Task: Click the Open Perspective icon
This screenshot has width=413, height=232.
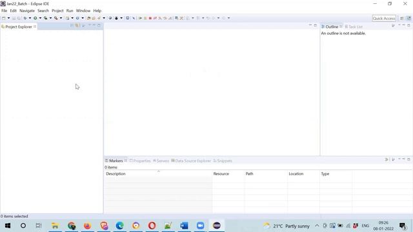Action: [401, 19]
